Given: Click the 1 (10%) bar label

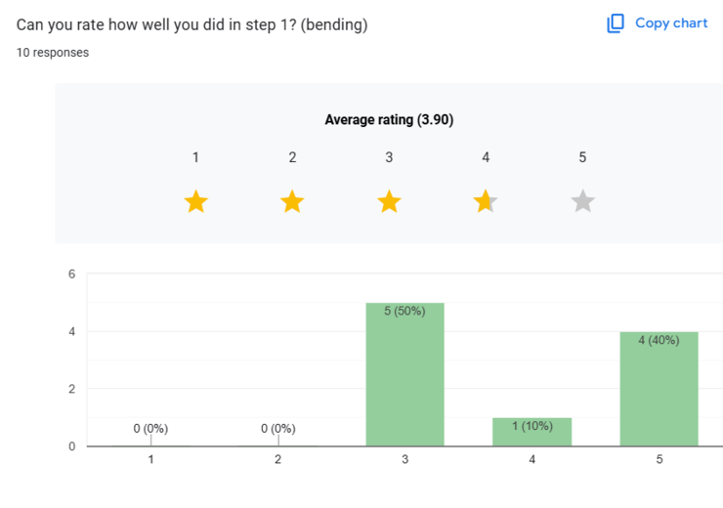Looking at the screenshot, I should [x=532, y=426].
